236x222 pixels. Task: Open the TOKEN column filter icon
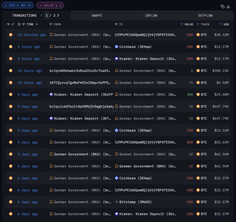(198, 24)
